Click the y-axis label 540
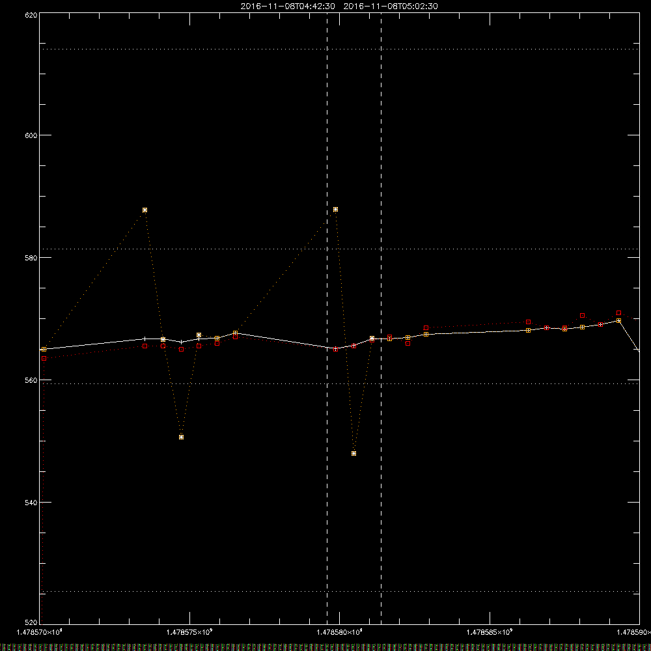The height and width of the screenshot is (651, 651). tap(31, 503)
